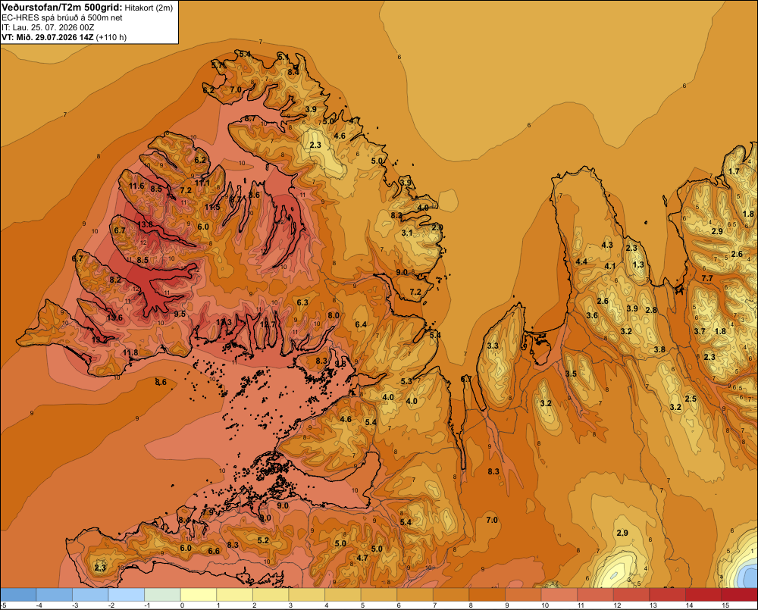Click the 7.9 temperature label

(208, 512)
